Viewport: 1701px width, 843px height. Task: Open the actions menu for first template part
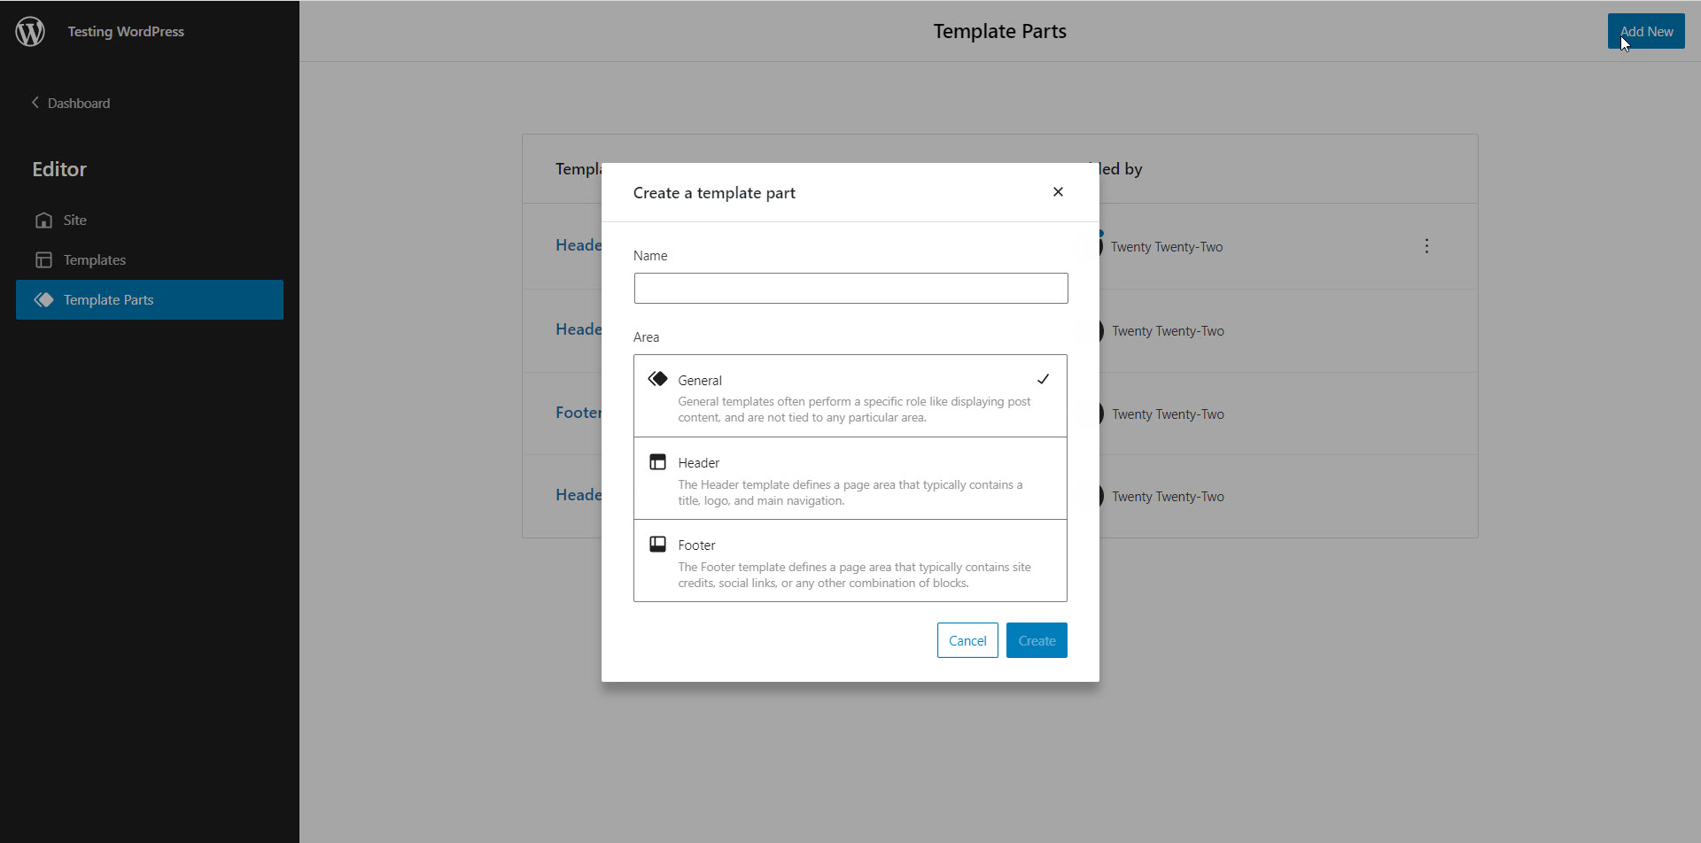coord(1426,246)
